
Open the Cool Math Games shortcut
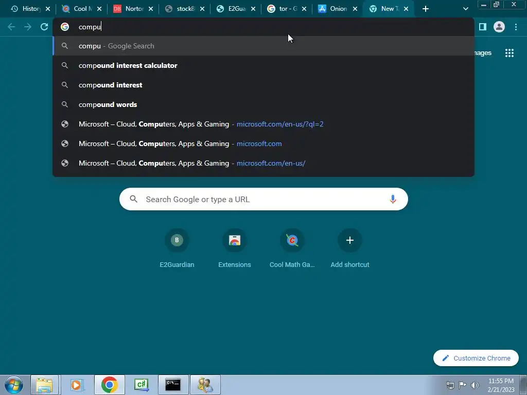292,249
